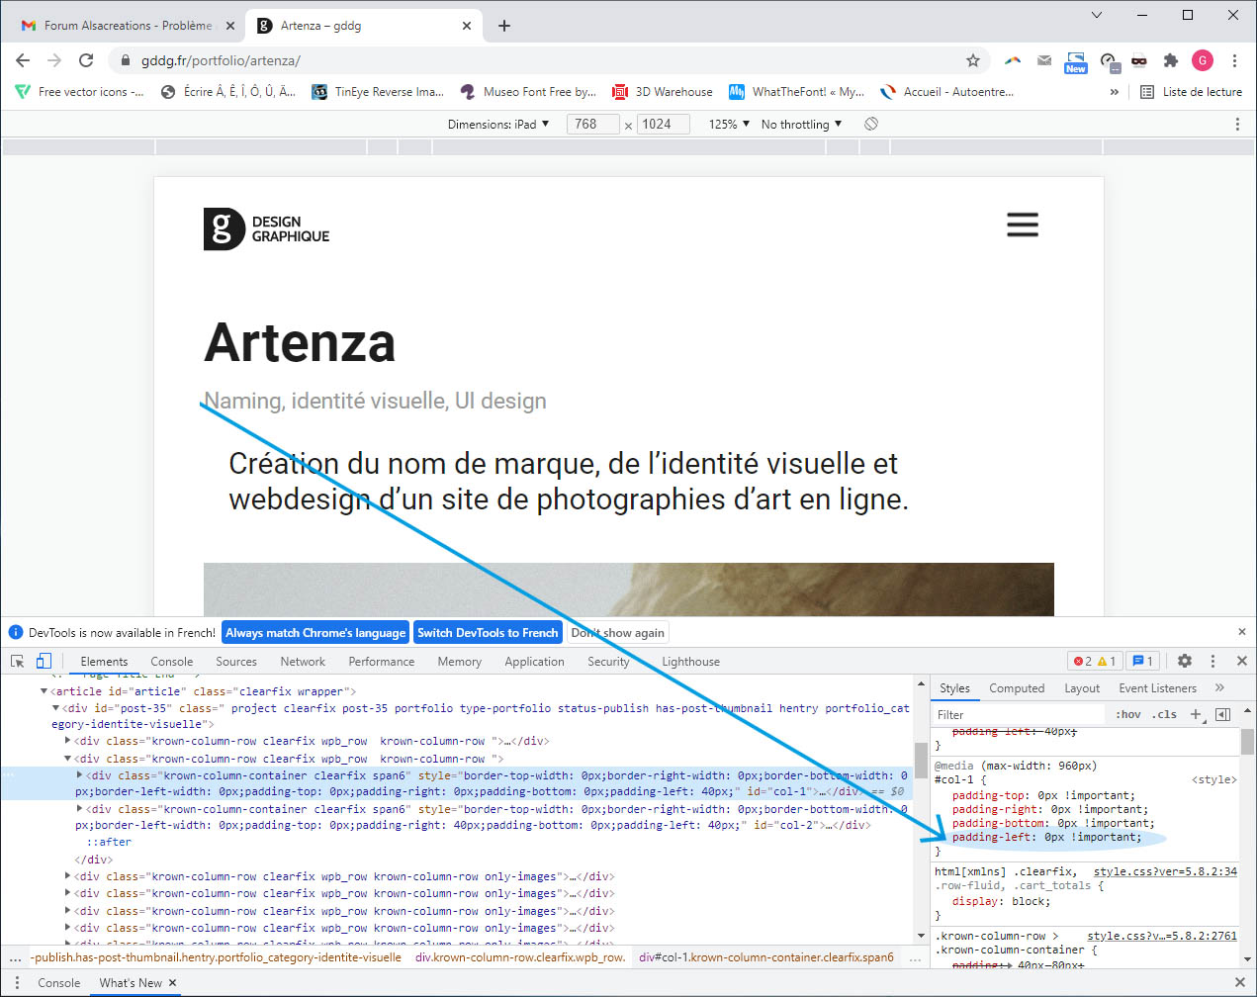The height and width of the screenshot is (997, 1257).
Task: Collapse the article id="article" node
Action: click(45, 691)
